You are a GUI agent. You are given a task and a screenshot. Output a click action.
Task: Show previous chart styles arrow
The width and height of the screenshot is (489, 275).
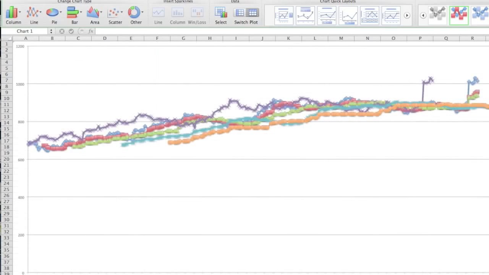[423, 16]
